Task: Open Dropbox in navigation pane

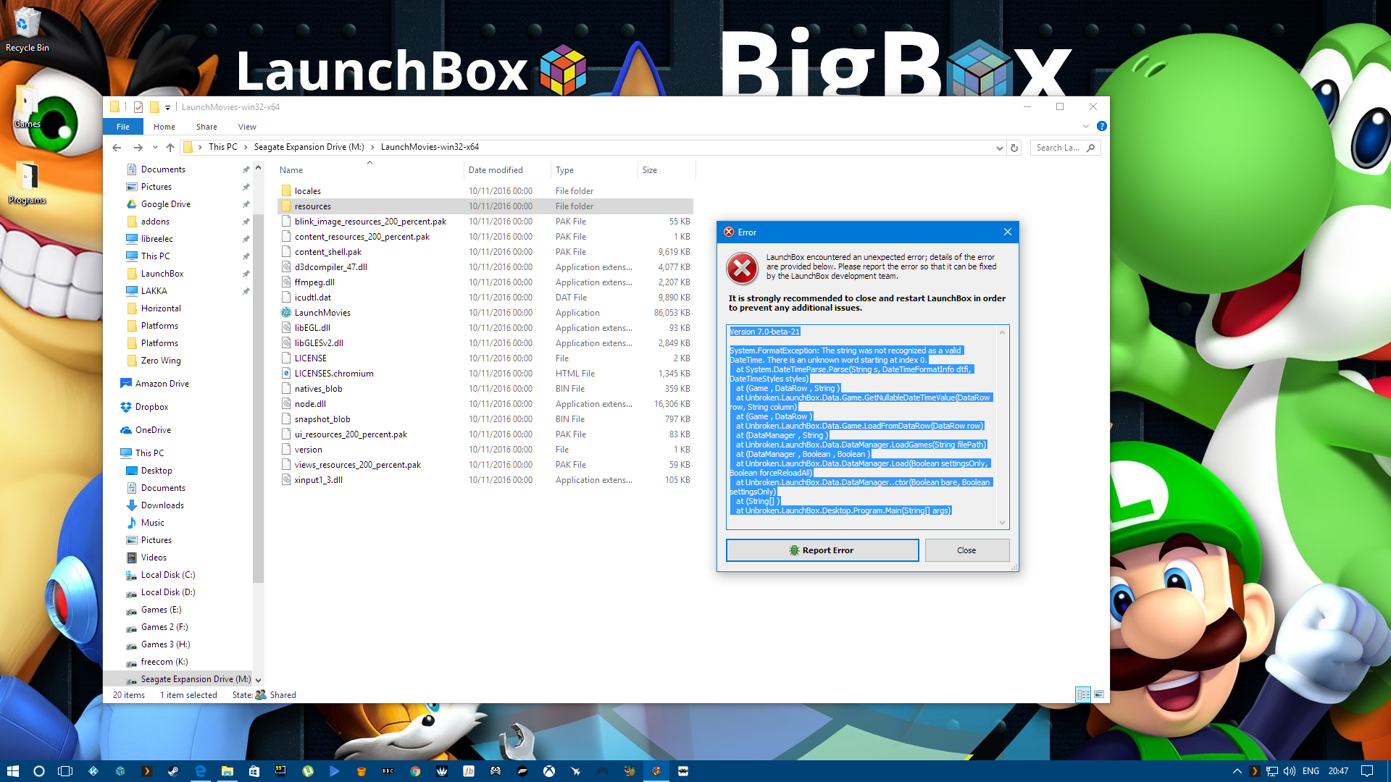Action: (x=151, y=407)
